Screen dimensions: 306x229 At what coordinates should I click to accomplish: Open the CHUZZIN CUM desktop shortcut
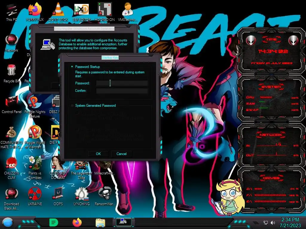click(12, 168)
